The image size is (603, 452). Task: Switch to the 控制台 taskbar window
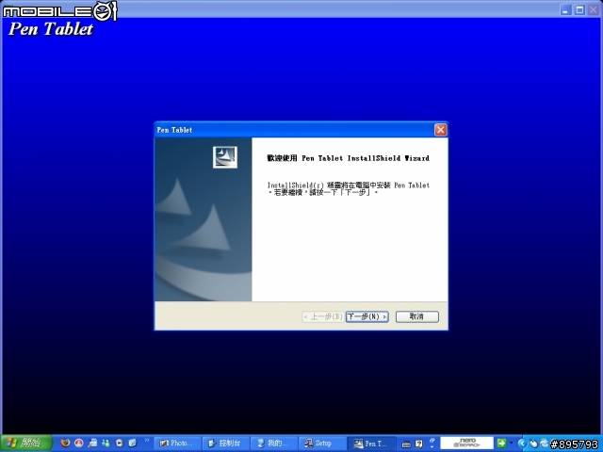(226, 444)
